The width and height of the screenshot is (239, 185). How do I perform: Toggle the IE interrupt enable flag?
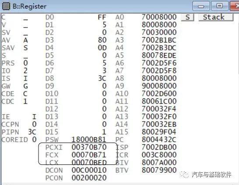click(x=34, y=117)
